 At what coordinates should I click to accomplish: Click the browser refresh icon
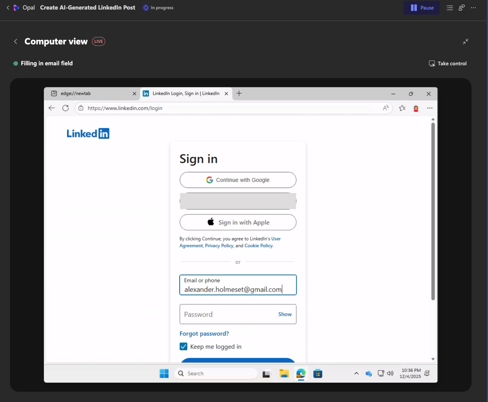[66, 108]
